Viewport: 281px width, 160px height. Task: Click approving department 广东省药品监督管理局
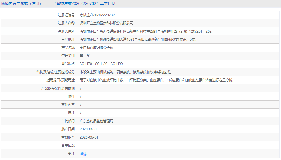click(97, 121)
